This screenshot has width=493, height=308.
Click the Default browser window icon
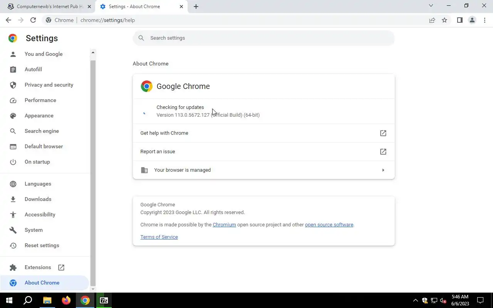pyautogui.click(x=13, y=146)
